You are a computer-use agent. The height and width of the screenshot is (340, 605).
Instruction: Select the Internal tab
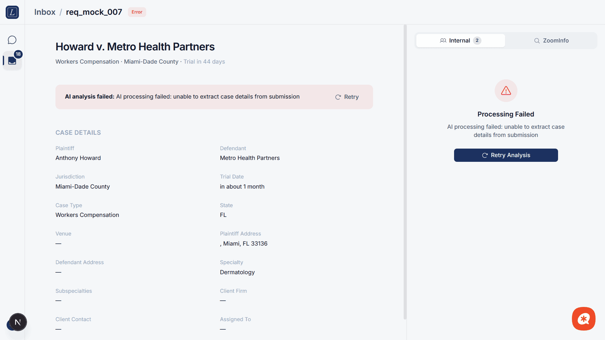click(x=459, y=41)
